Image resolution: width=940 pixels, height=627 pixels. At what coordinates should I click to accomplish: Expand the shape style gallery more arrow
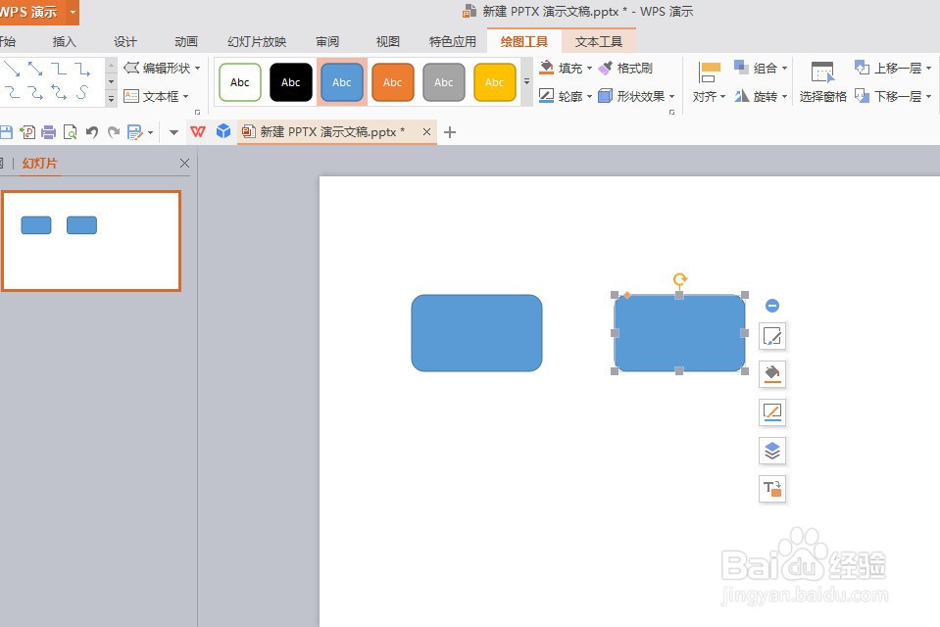click(x=526, y=81)
